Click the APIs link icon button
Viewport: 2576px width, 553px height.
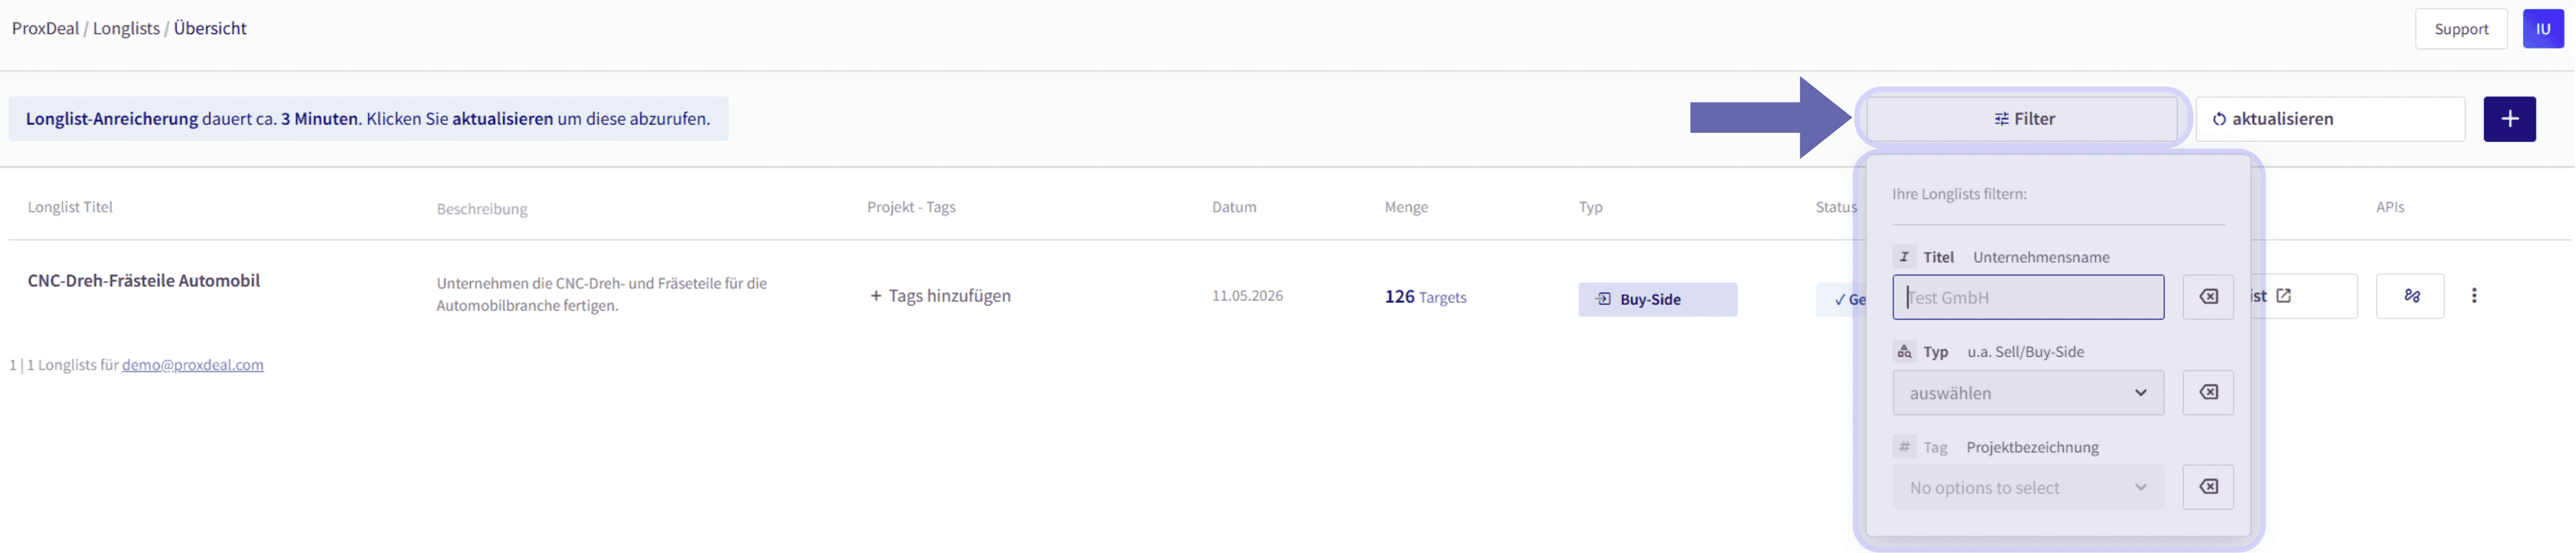[2410, 296]
